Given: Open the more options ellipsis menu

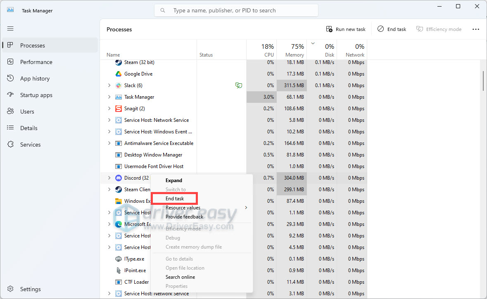Looking at the screenshot, I should click(x=476, y=29).
